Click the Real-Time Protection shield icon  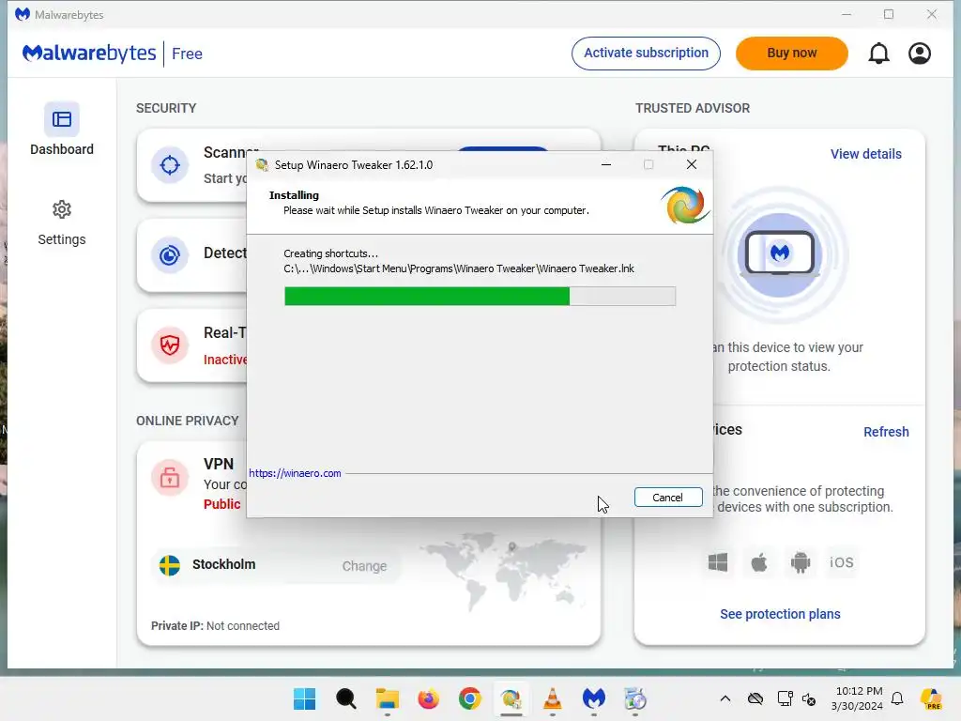click(170, 345)
